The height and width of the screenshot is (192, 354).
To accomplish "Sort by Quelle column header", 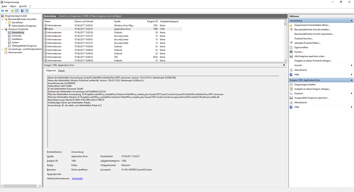I will 125,22.
